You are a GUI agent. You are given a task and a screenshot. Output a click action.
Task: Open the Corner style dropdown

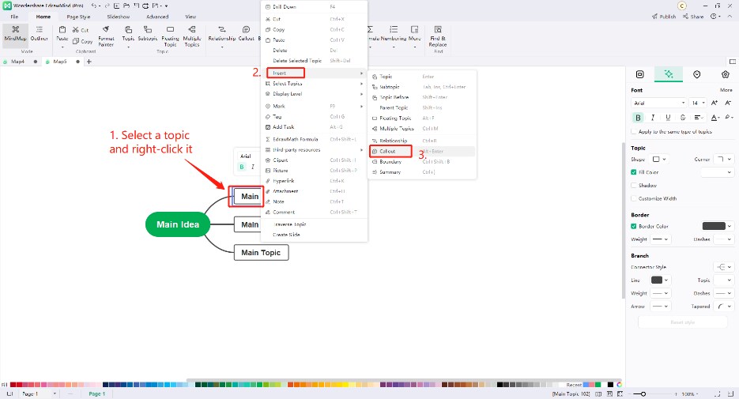coord(724,160)
